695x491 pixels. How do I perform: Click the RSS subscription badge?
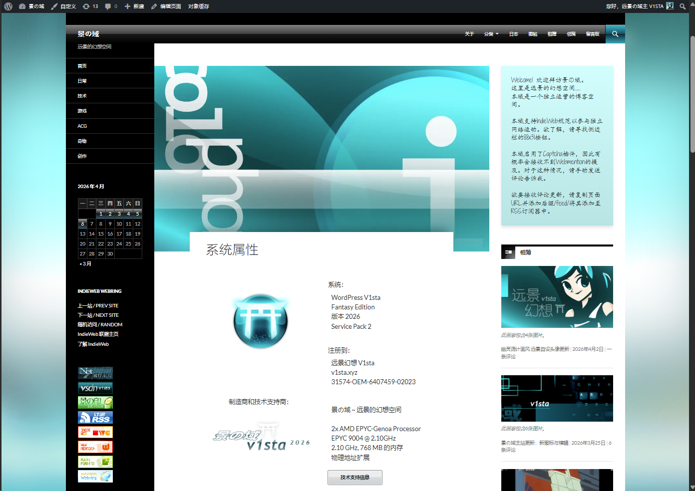(x=95, y=418)
